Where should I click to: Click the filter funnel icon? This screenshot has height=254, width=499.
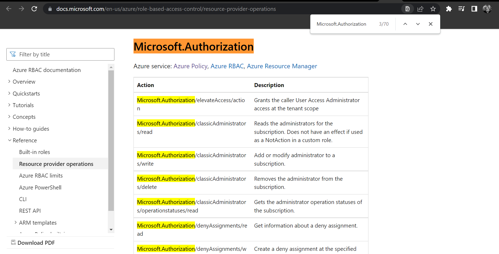pos(13,54)
